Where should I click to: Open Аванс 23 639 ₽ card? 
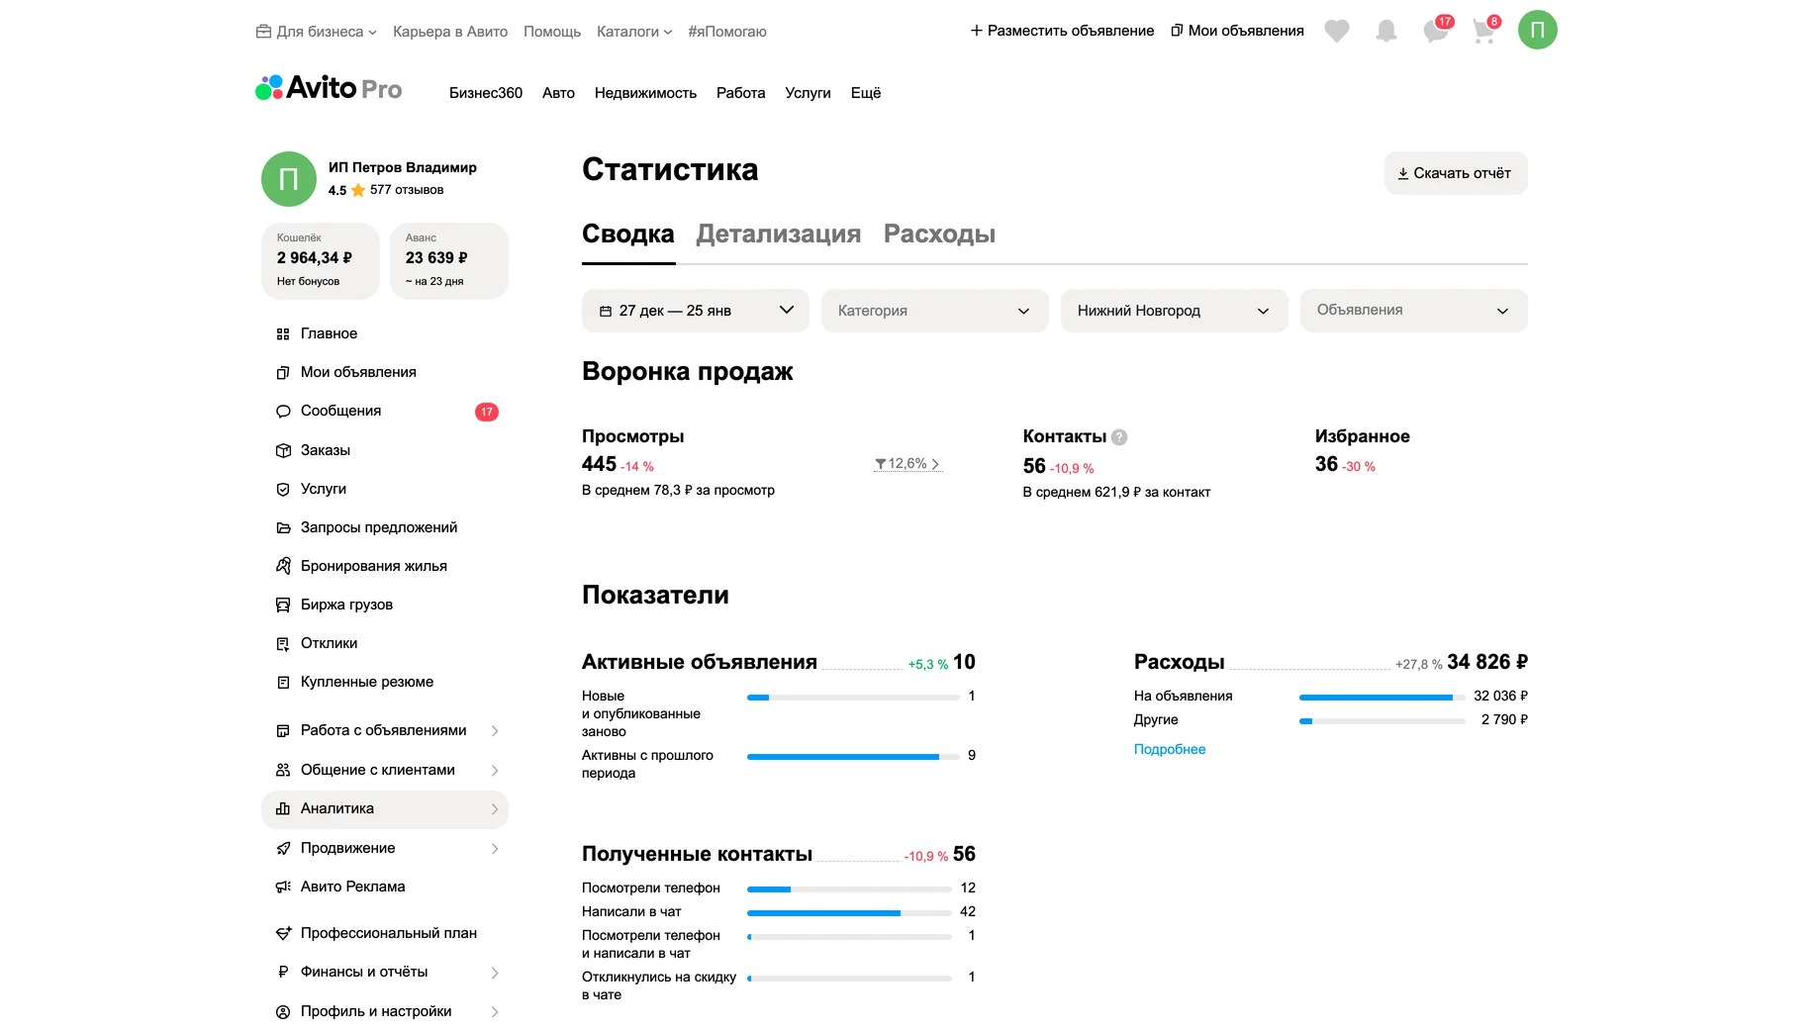449,260
